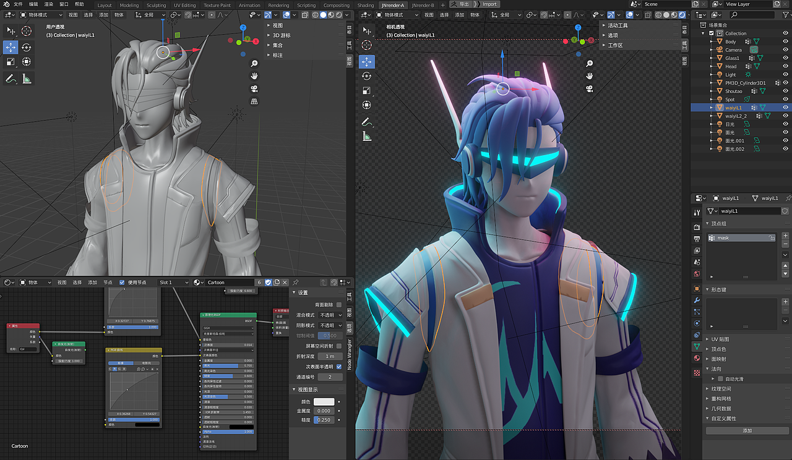Adjust the roughness slider (糙度) in viewport display
This screenshot has height=460, width=792.
coord(324,420)
